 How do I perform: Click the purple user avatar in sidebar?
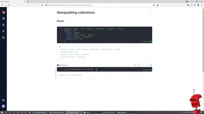[4, 106]
